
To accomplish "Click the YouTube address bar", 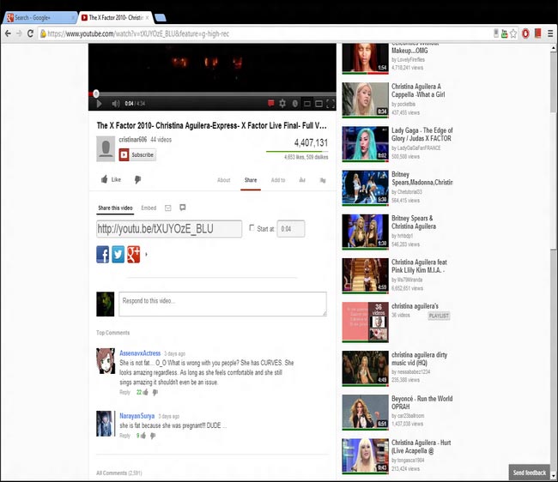I will [267, 33].
